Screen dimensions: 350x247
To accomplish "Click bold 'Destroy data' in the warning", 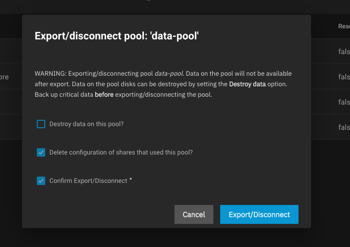I will click(x=248, y=84).
